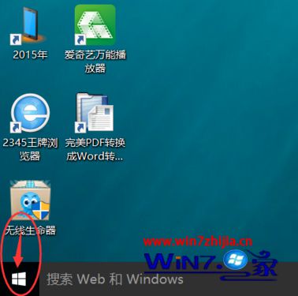Select the 无线生命器 installer icon
The width and height of the screenshot is (298, 296).
pyautogui.click(x=30, y=200)
